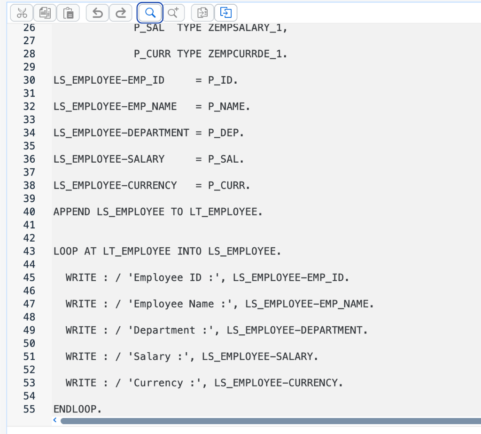Click line number 30 in gutter
481x434 pixels.
point(29,80)
